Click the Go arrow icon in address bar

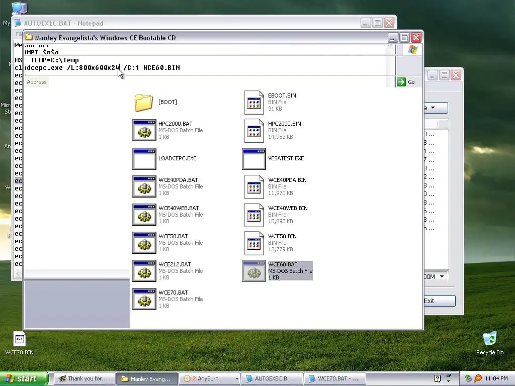[x=401, y=82]
